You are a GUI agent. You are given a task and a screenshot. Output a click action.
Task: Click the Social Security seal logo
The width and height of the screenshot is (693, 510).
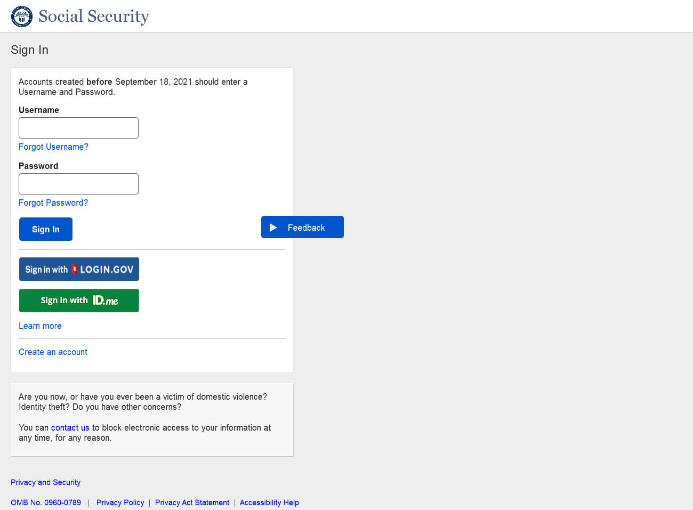tap(22, 17)
